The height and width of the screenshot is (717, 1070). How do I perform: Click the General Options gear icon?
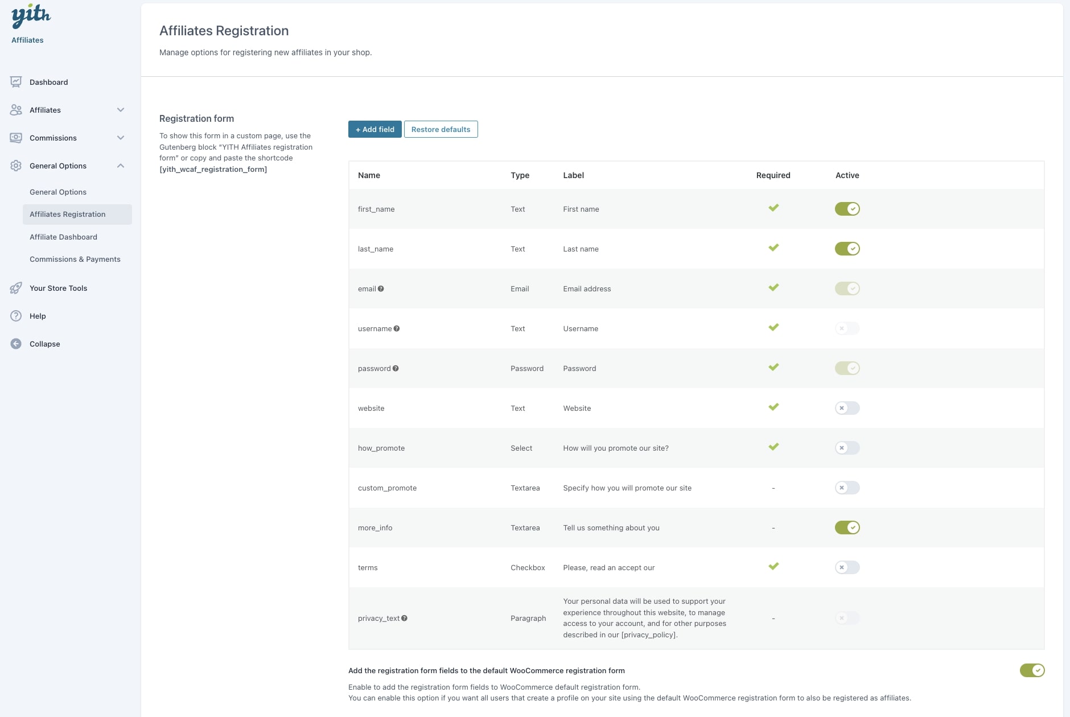(16, 166)
